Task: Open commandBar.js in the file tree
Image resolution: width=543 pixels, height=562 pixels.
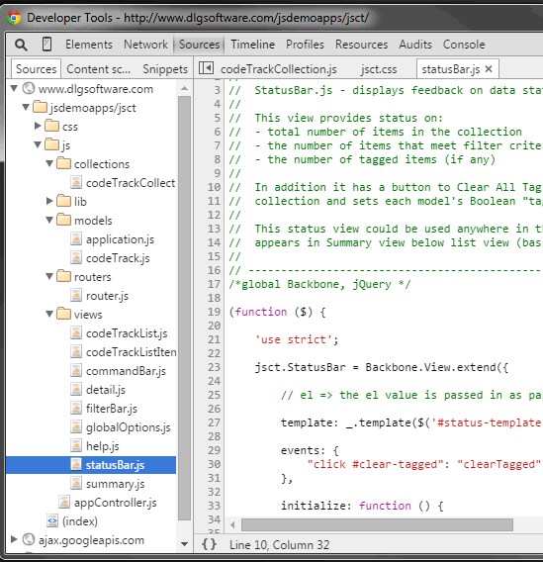Action: (126, 371)
